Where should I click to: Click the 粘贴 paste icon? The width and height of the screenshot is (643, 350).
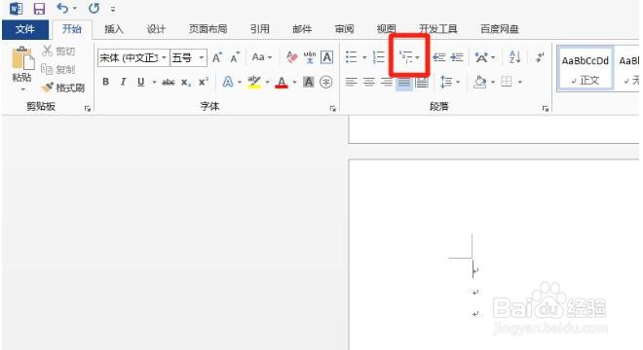point(22,58)
